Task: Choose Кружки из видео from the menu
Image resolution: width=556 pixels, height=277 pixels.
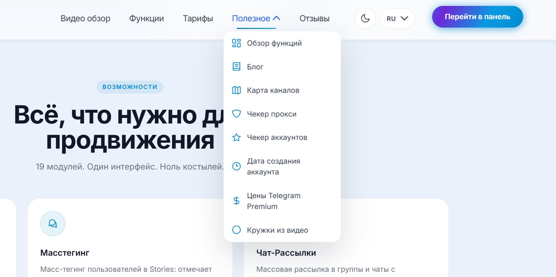Action: 282,230
